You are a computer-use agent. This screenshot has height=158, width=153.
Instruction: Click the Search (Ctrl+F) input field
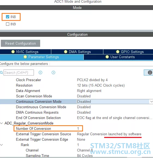click(x=19, y=73)
